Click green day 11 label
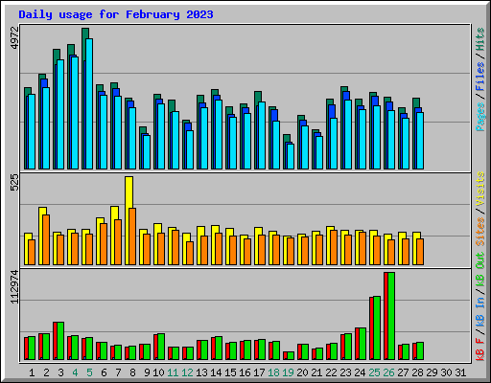Image resolution: width=491 pixels, height=383 pixels. click(x=173, y=372)
